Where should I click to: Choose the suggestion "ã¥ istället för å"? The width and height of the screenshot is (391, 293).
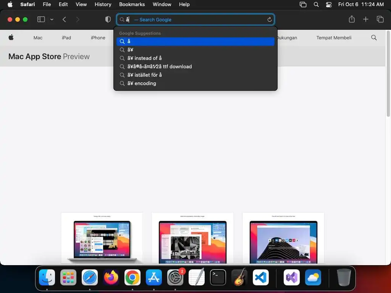195,75
